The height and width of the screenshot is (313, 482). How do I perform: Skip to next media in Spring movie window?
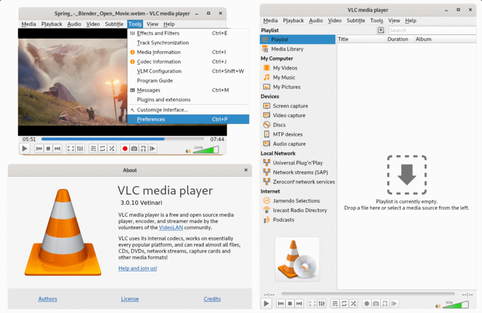(57, 148)
